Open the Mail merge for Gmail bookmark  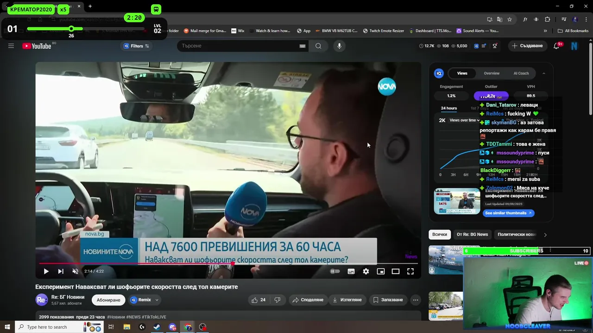point(205,31)
